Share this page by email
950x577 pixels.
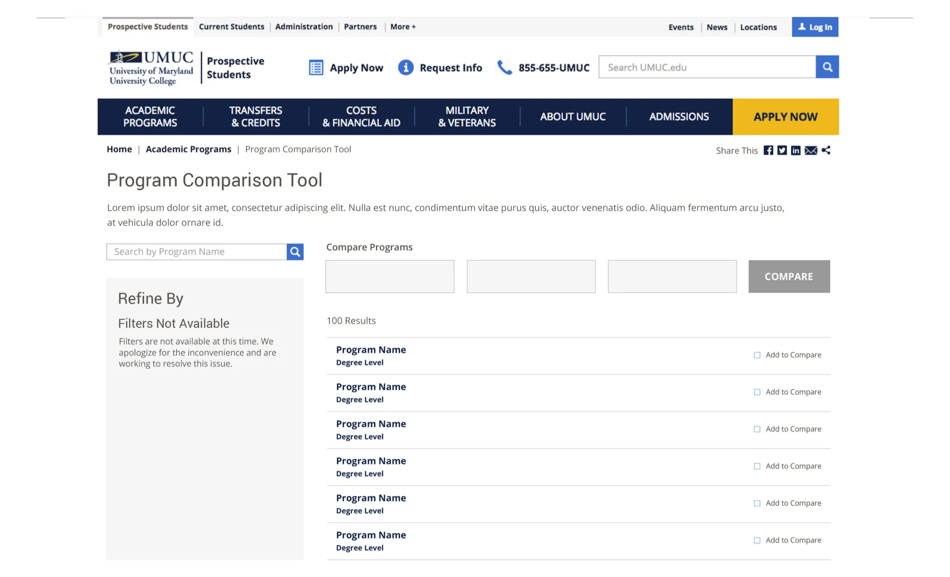click(x=811, y=150)
